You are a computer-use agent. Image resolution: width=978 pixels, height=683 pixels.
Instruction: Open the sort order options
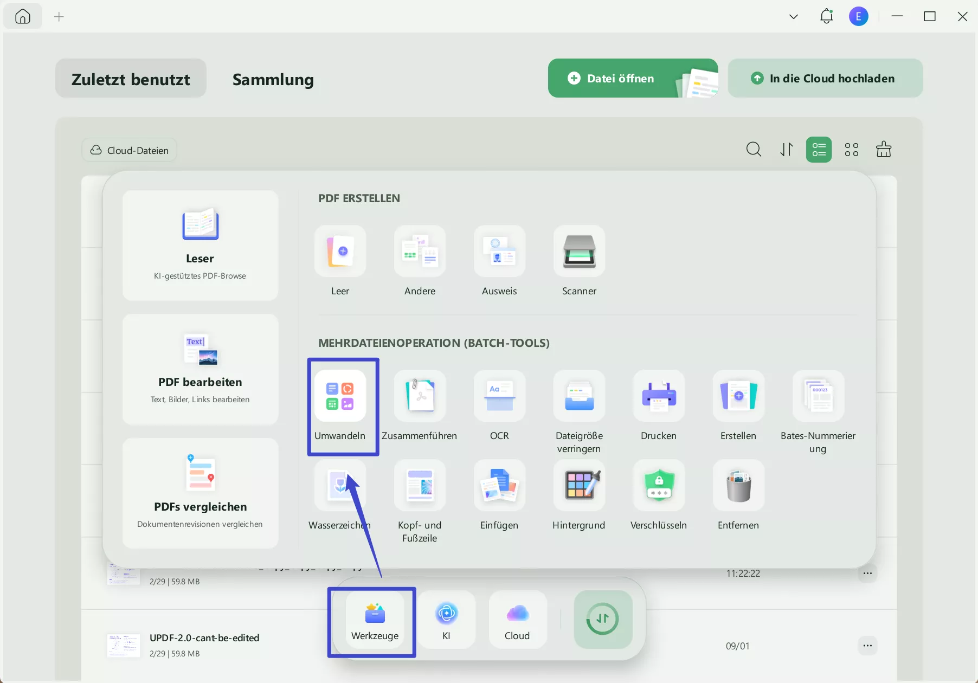point(787,149)
